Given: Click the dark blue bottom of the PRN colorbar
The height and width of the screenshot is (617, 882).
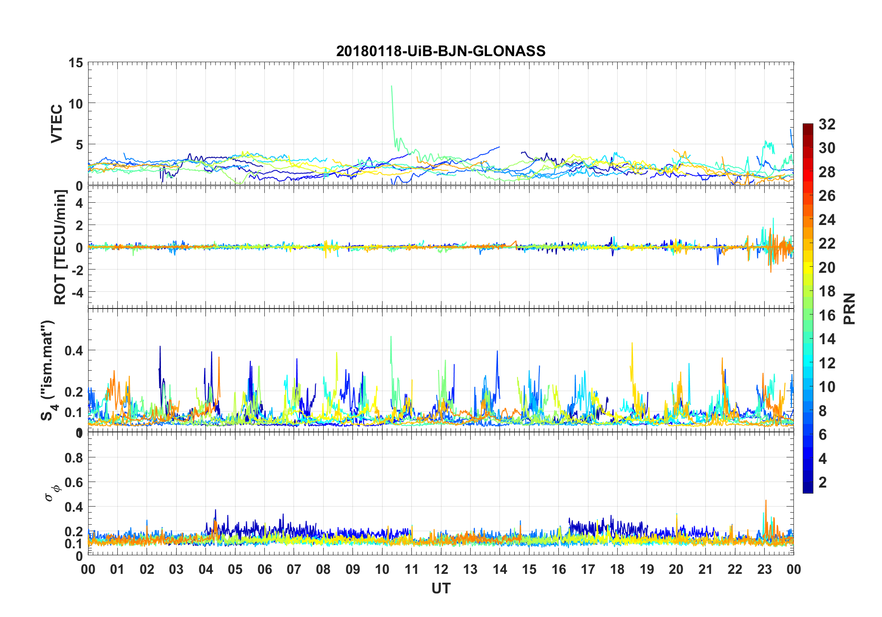Looking at the screenshot, I should tap(808, 487).
